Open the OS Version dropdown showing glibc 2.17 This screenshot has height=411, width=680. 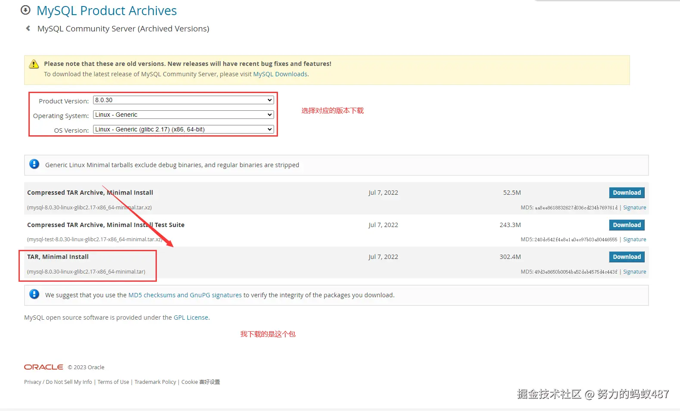coord(184,129)
